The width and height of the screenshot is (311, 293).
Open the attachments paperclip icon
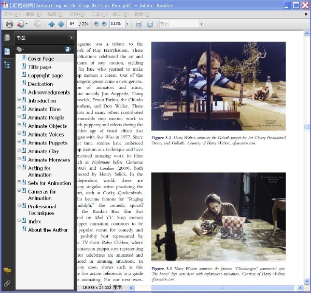click(7, 283)
